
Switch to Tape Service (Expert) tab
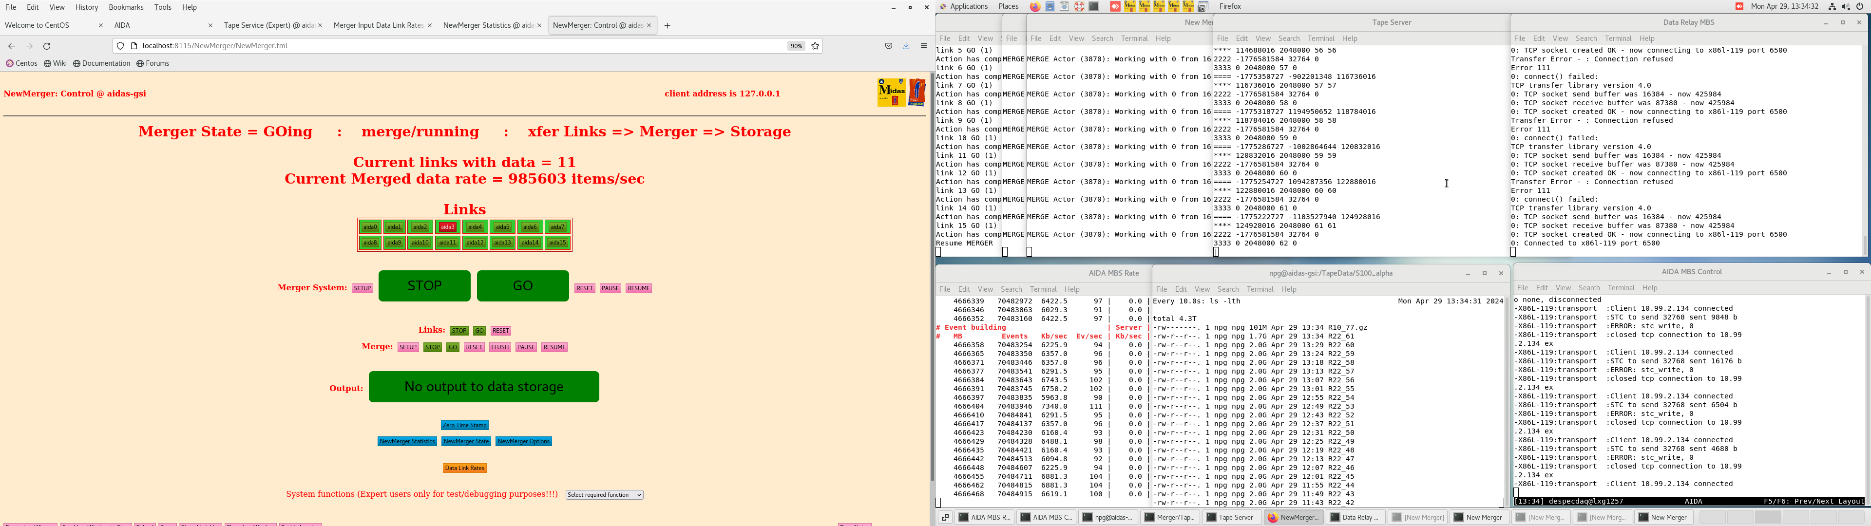[x=273, y=25]
